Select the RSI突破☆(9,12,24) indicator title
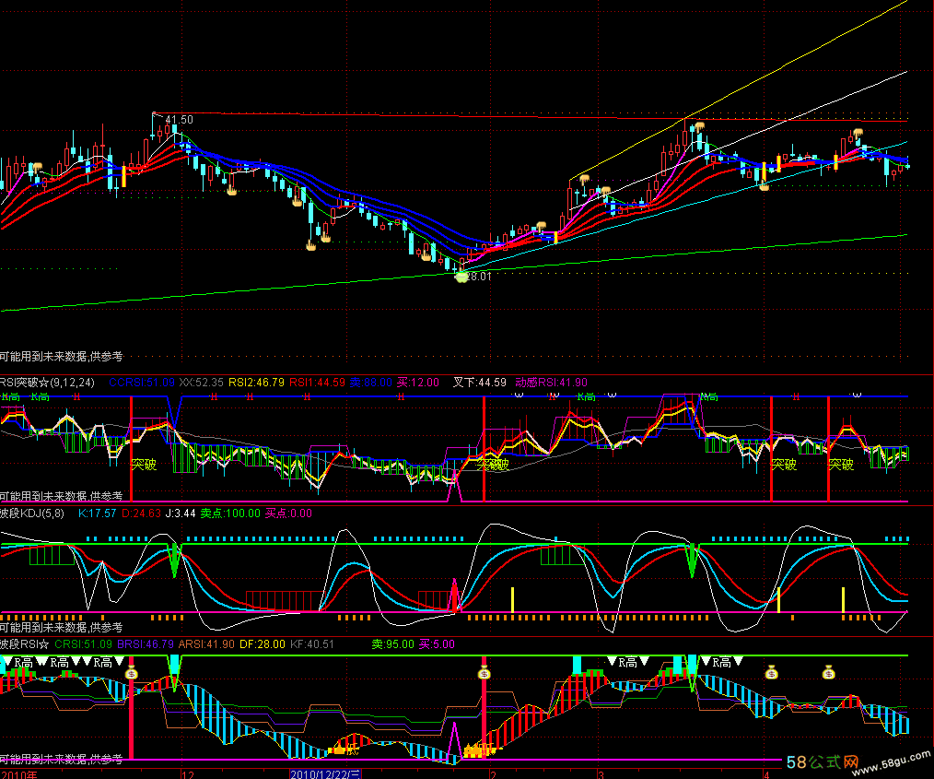Image resolution: width=934 pixels, height=779 pixels. pyautogui.click(x=47, y=383)
